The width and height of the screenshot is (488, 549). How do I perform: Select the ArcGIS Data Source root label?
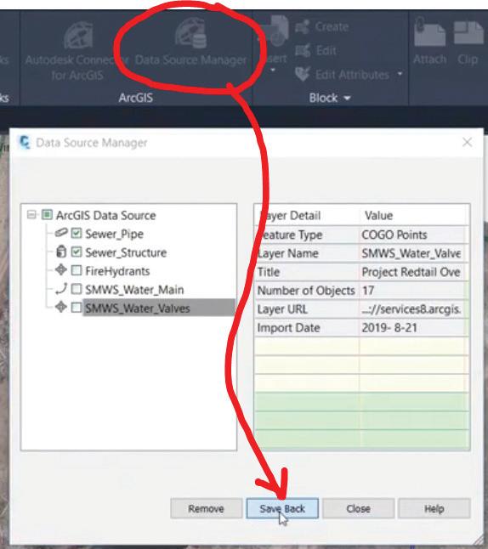click(x=105, y=215)
